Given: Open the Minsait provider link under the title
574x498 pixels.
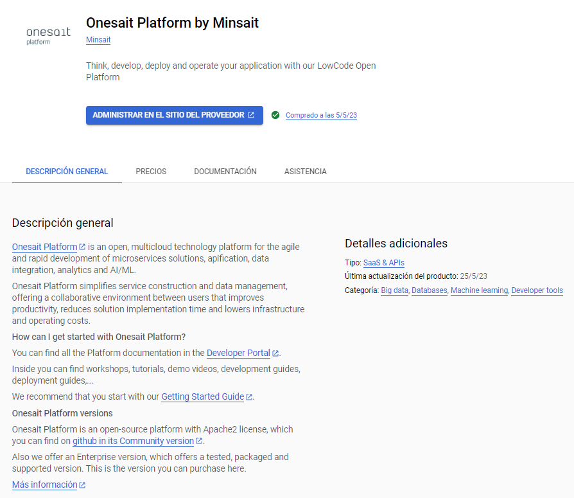Looking at the screenshot, I should (98, 40).
